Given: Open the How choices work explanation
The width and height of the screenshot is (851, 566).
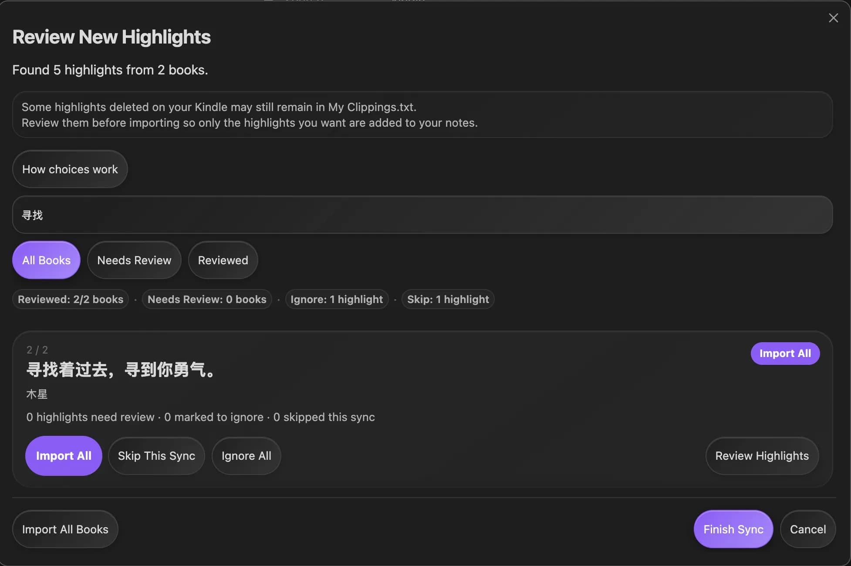Looking at the screenshot, I should (70, 169).
